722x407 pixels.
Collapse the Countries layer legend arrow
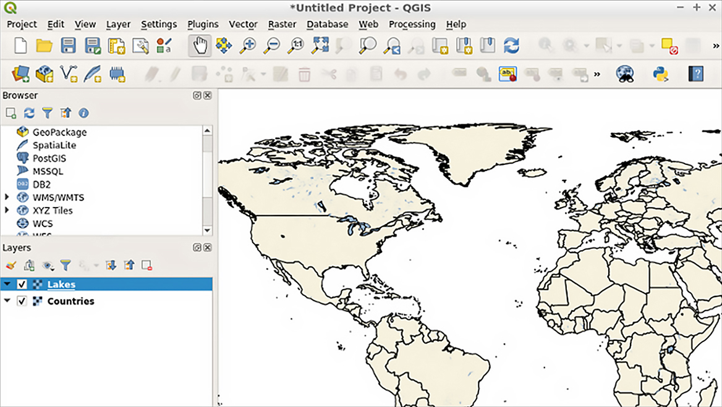click(x=7, y=301)
